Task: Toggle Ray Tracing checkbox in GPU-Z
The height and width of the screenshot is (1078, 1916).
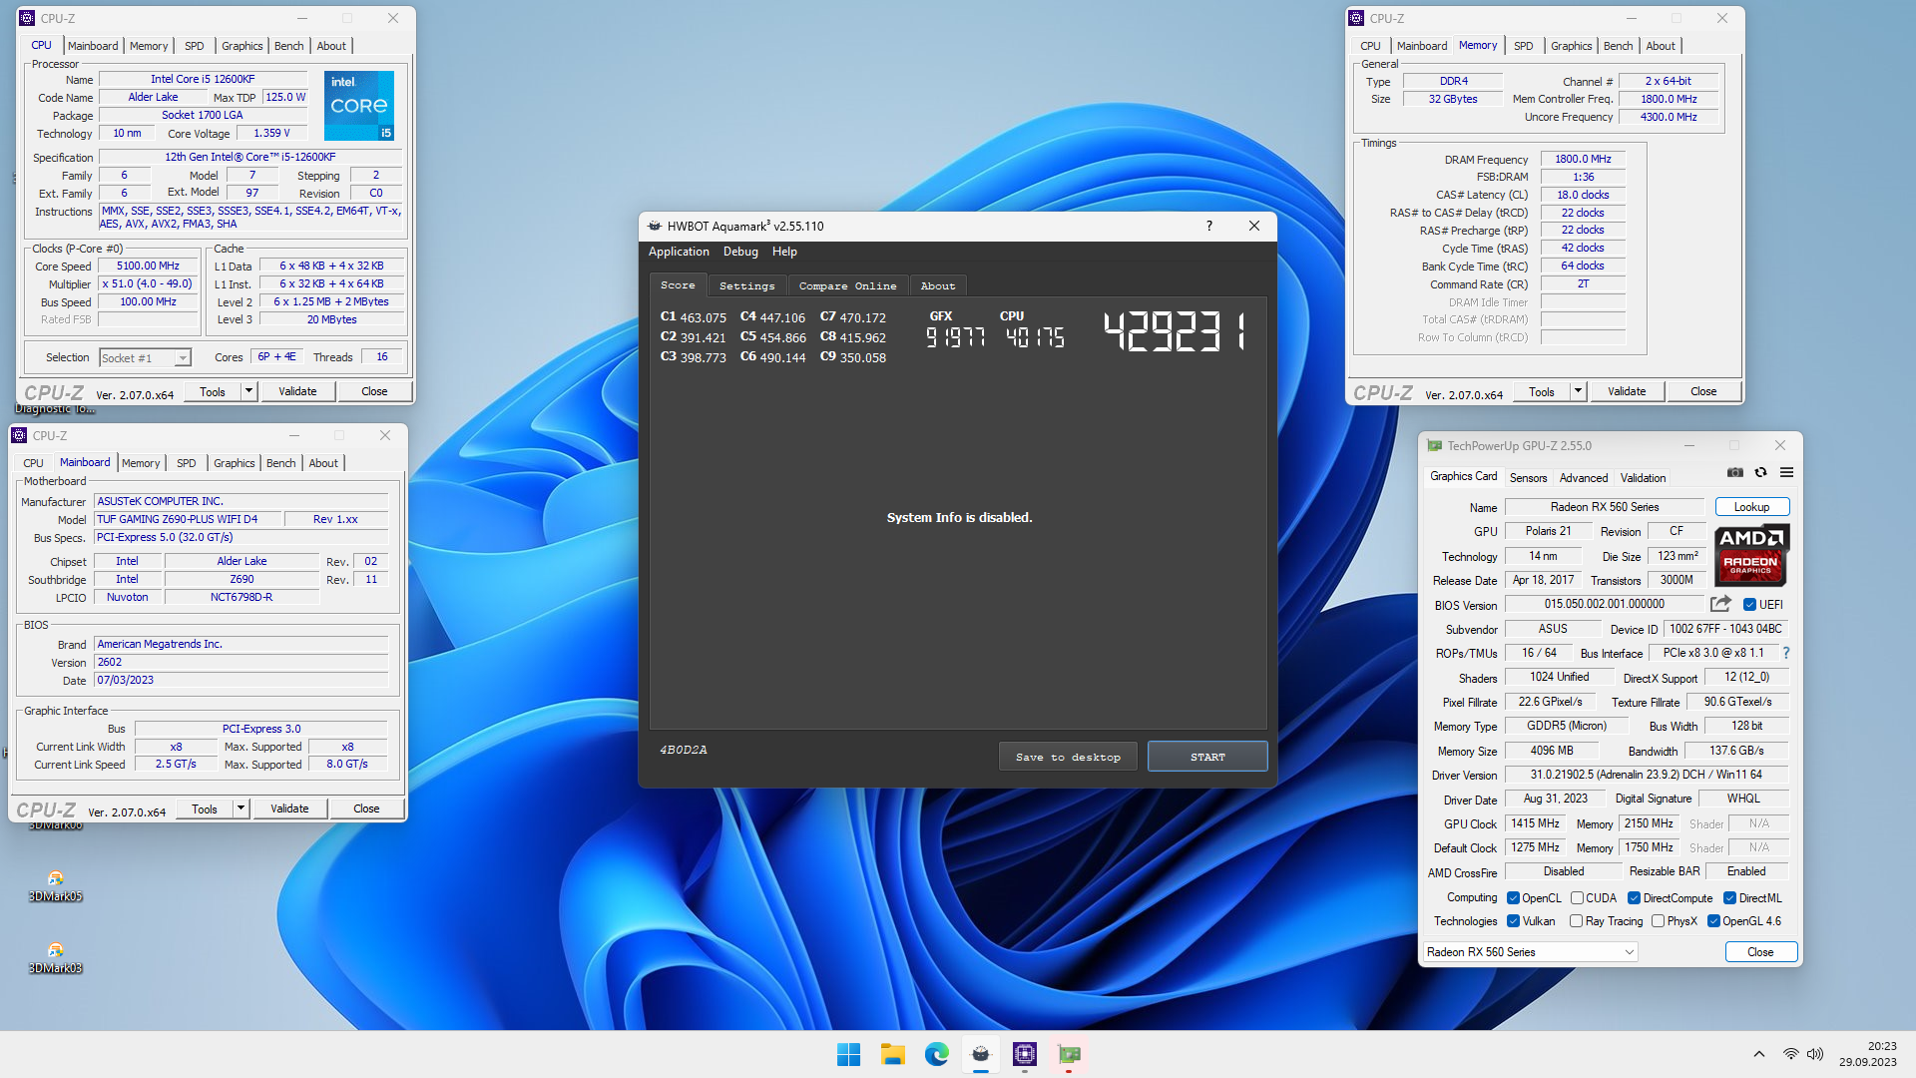Action: coord(1576,921)
